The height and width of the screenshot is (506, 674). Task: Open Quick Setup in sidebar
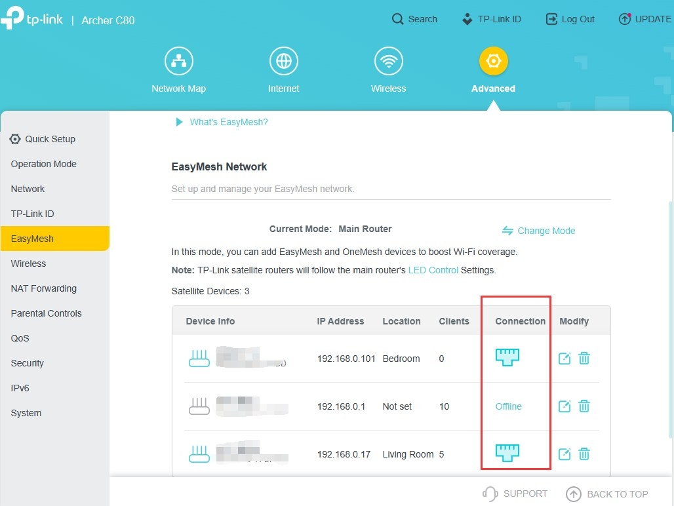[43, 139]
